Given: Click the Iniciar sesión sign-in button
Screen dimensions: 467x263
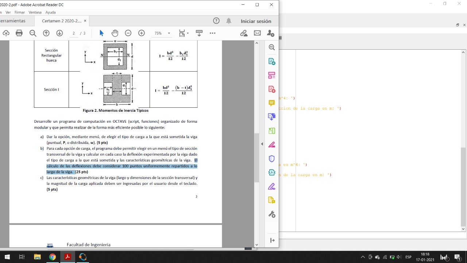Looking at the screenshot, I should [x=256, y=21].
